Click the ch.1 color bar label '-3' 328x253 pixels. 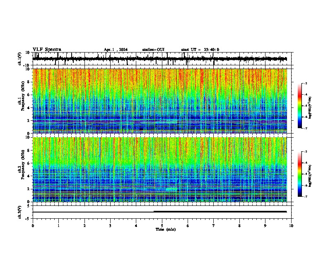pos(306,83)
